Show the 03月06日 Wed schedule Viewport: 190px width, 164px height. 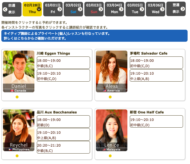tap(156, 9)
